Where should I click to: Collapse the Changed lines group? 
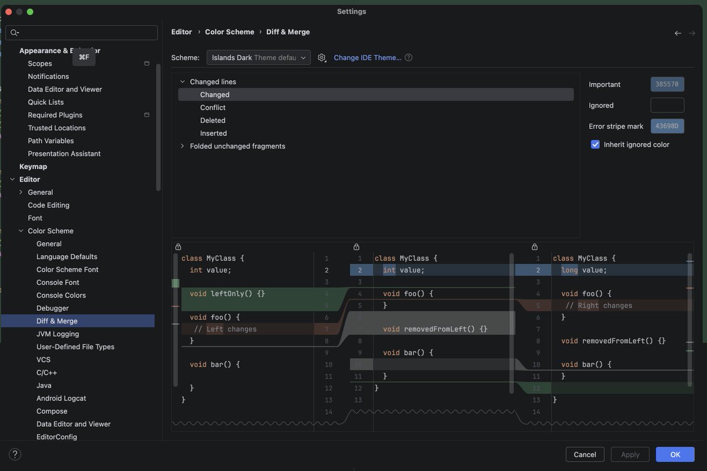pyautogui.click(x=183, y=82)
